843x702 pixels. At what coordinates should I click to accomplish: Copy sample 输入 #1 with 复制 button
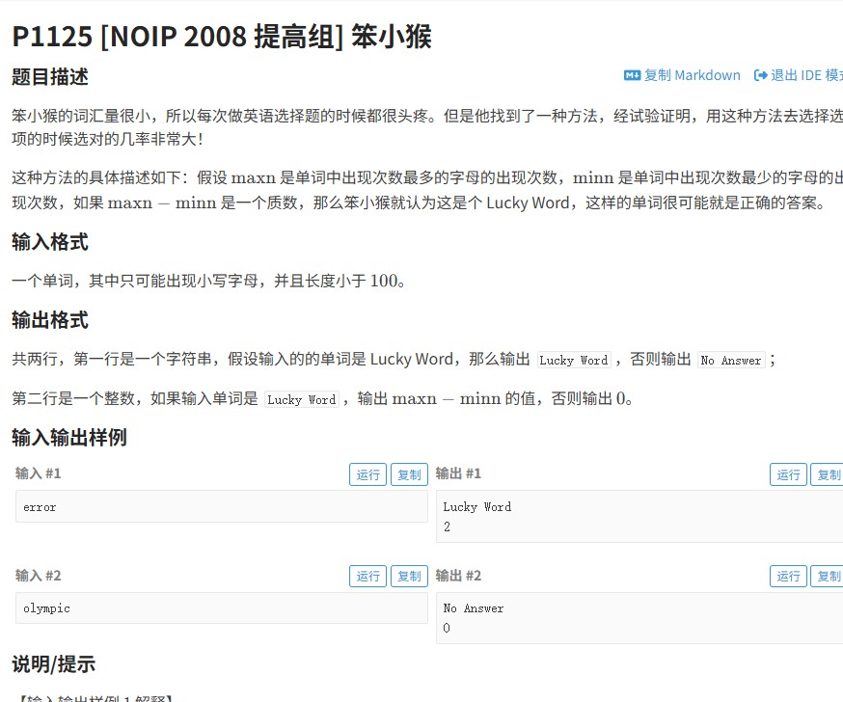tap(409, 474)
